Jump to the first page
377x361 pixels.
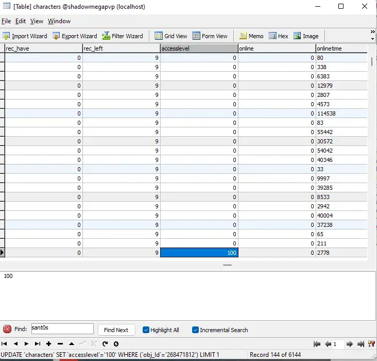click(317, 344)
